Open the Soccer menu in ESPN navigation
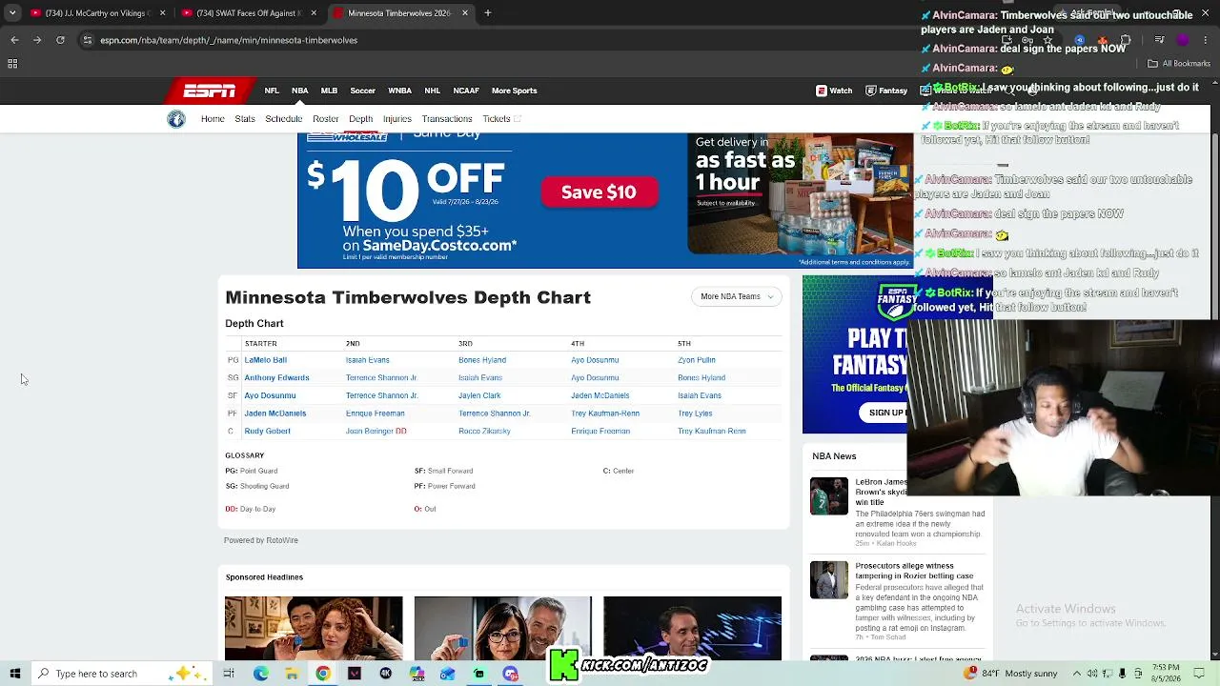The height and width of the screenshot is (686, 1220). tap(362, 91)
